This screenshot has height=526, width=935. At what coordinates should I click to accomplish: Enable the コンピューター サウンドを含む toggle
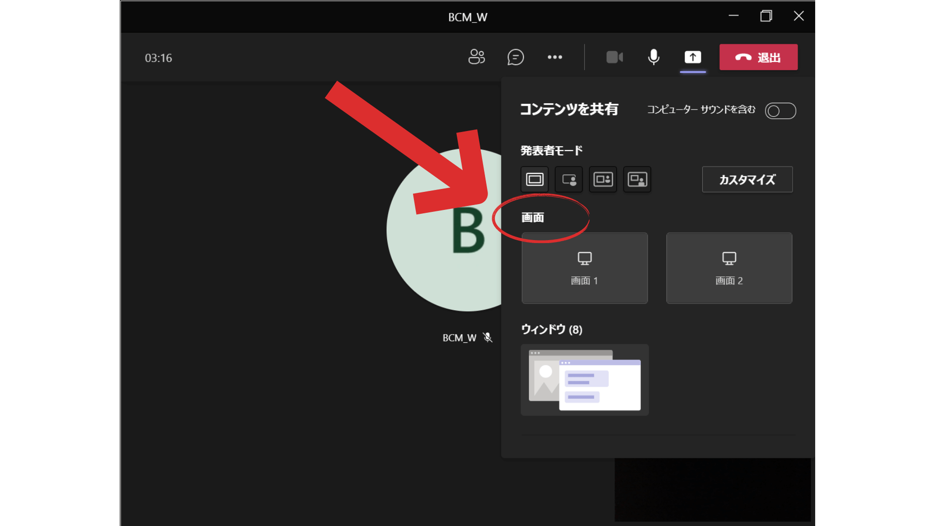(780, 111)
